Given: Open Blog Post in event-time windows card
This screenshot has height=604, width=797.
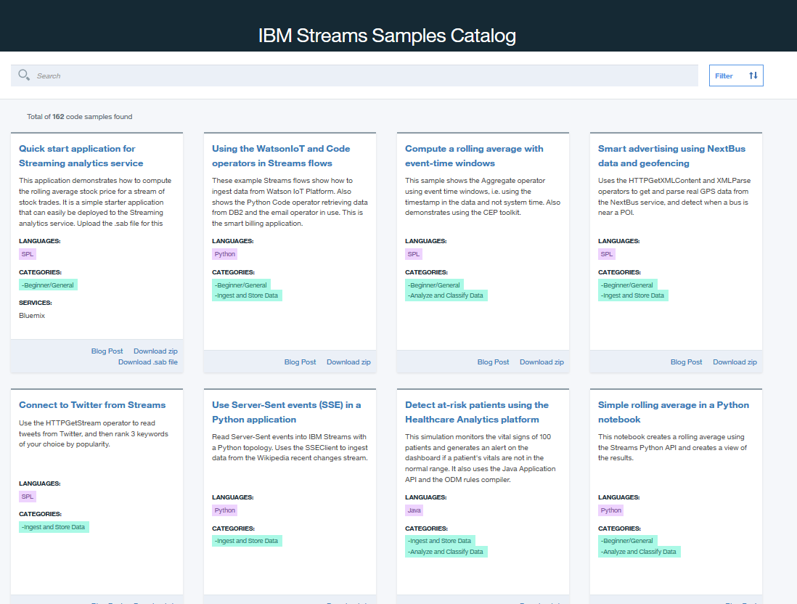Looking at the screenshot, I should pyautogui.click(x=493, y=362).
